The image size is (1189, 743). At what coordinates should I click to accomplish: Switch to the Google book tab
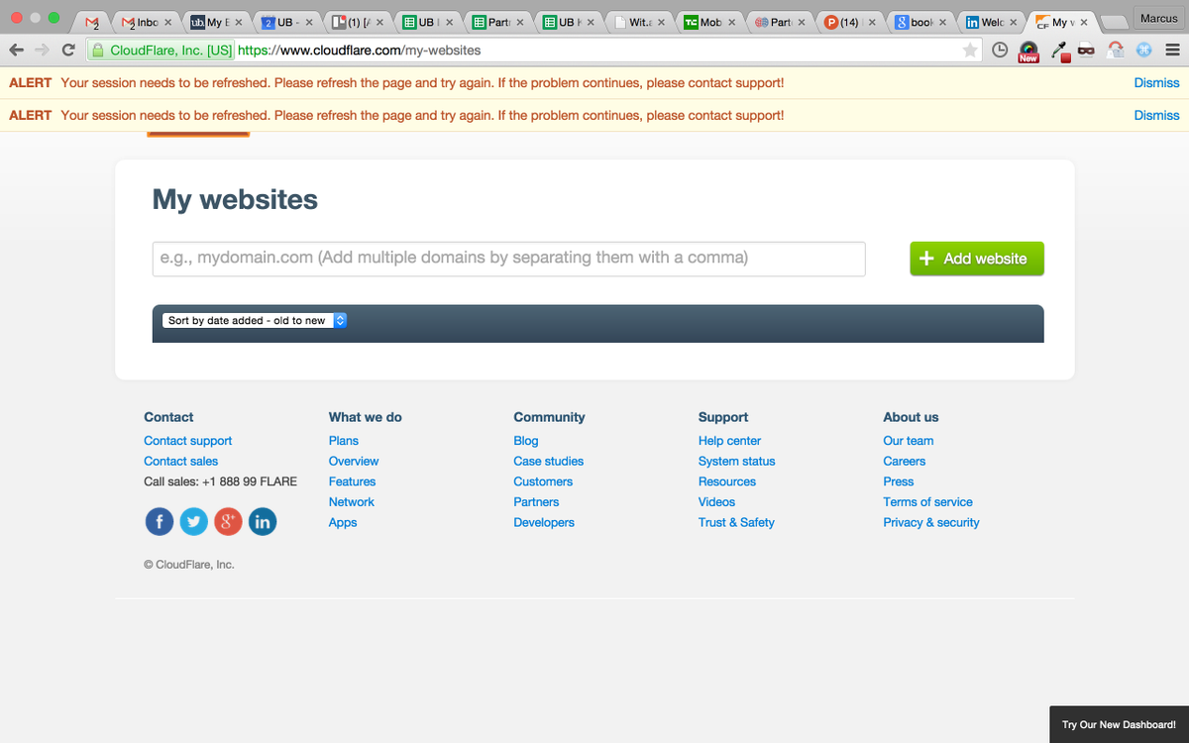pyautogui.click(x=920, y=22)
